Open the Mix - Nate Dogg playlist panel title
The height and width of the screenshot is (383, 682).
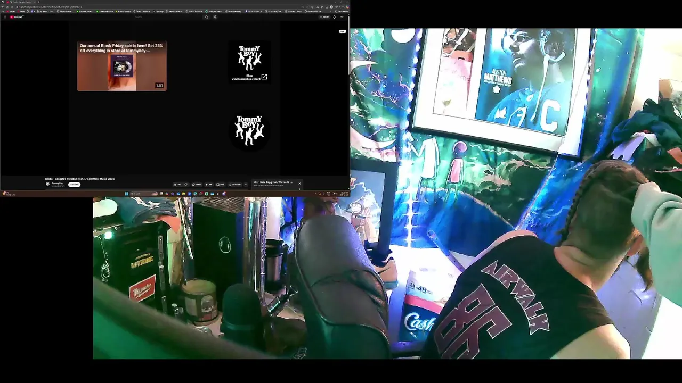pos(273,182)
